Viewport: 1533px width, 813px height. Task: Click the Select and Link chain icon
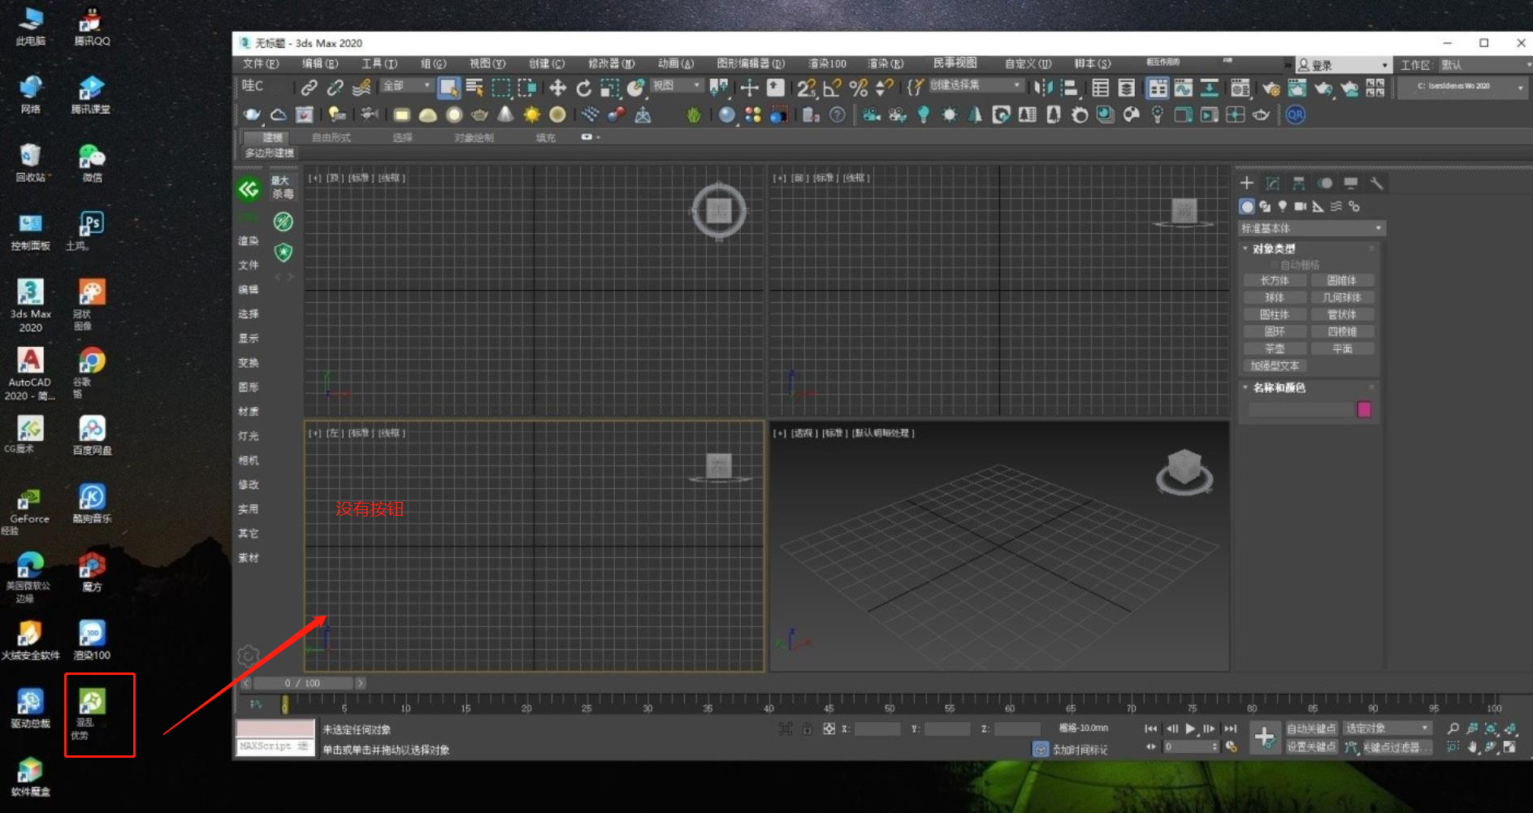[x=309, y=88]
